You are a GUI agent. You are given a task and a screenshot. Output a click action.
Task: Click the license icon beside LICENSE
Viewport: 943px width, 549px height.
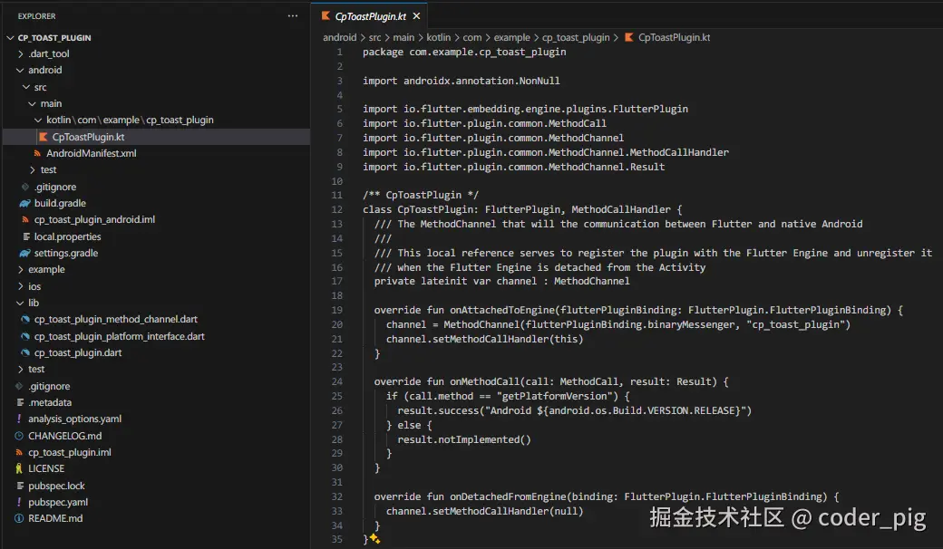tap(19, 468)
